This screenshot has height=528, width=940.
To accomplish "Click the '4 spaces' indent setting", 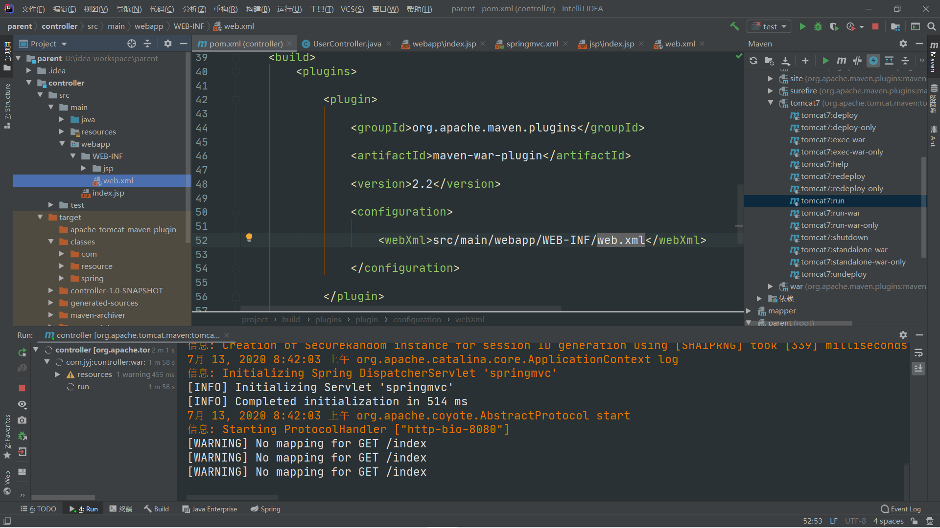I will 888,521.
